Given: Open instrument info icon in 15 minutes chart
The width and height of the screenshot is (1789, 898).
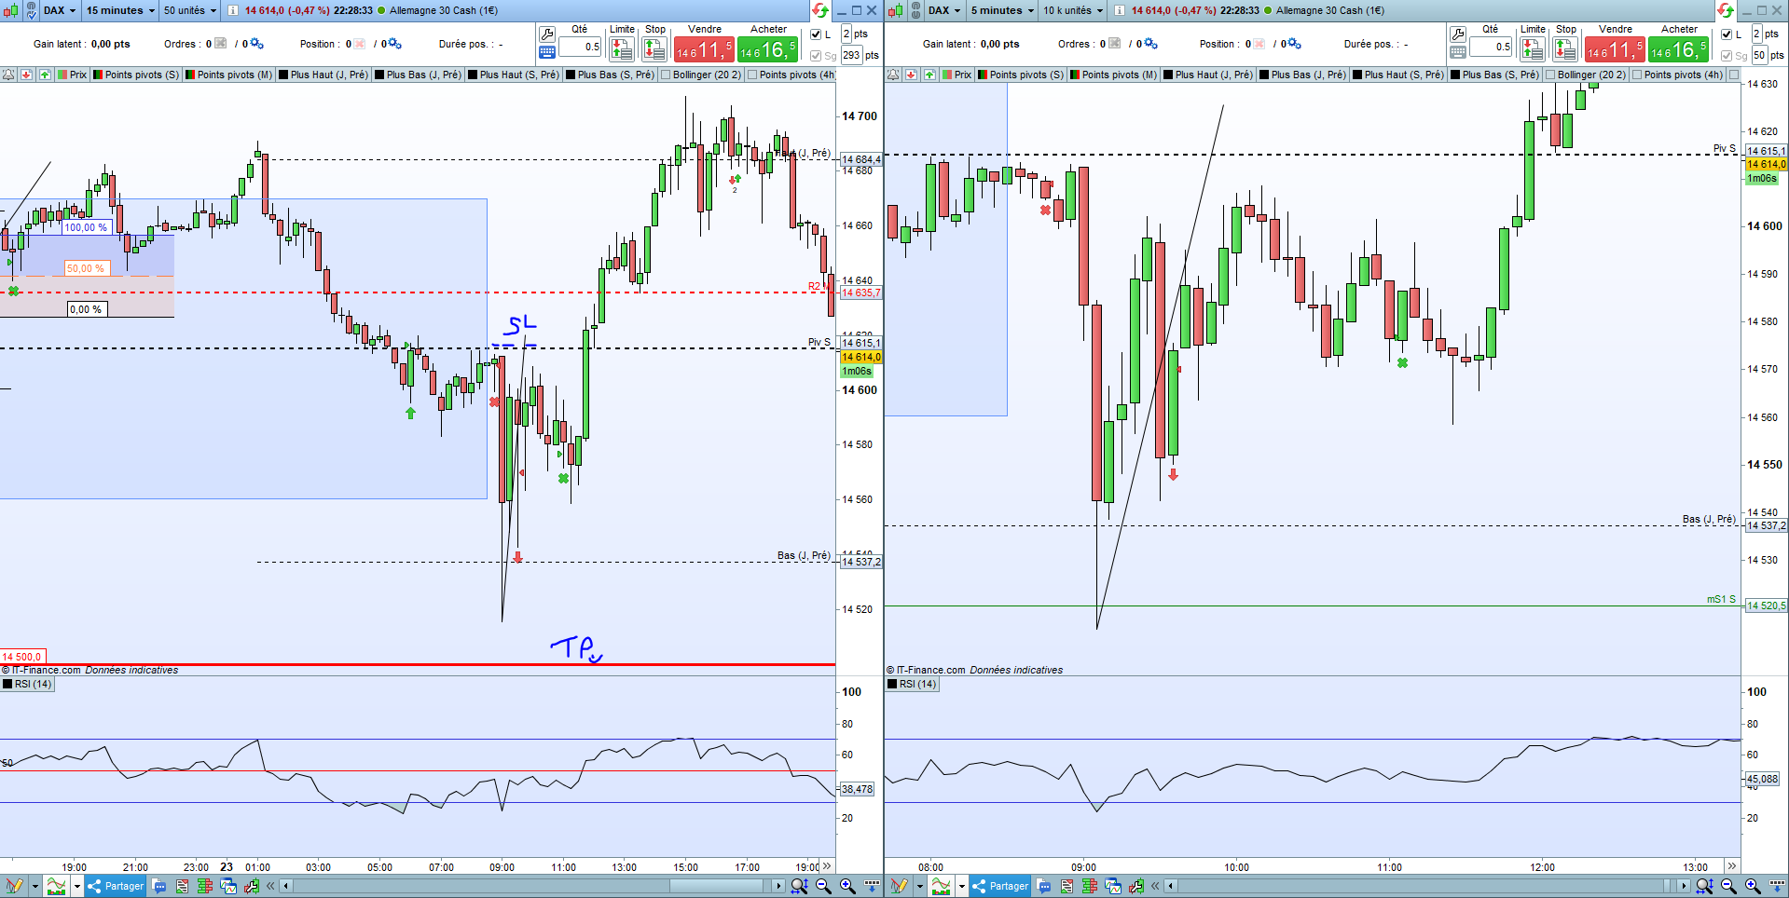Looking at the screenshot, I should click(x=233, y=10).
